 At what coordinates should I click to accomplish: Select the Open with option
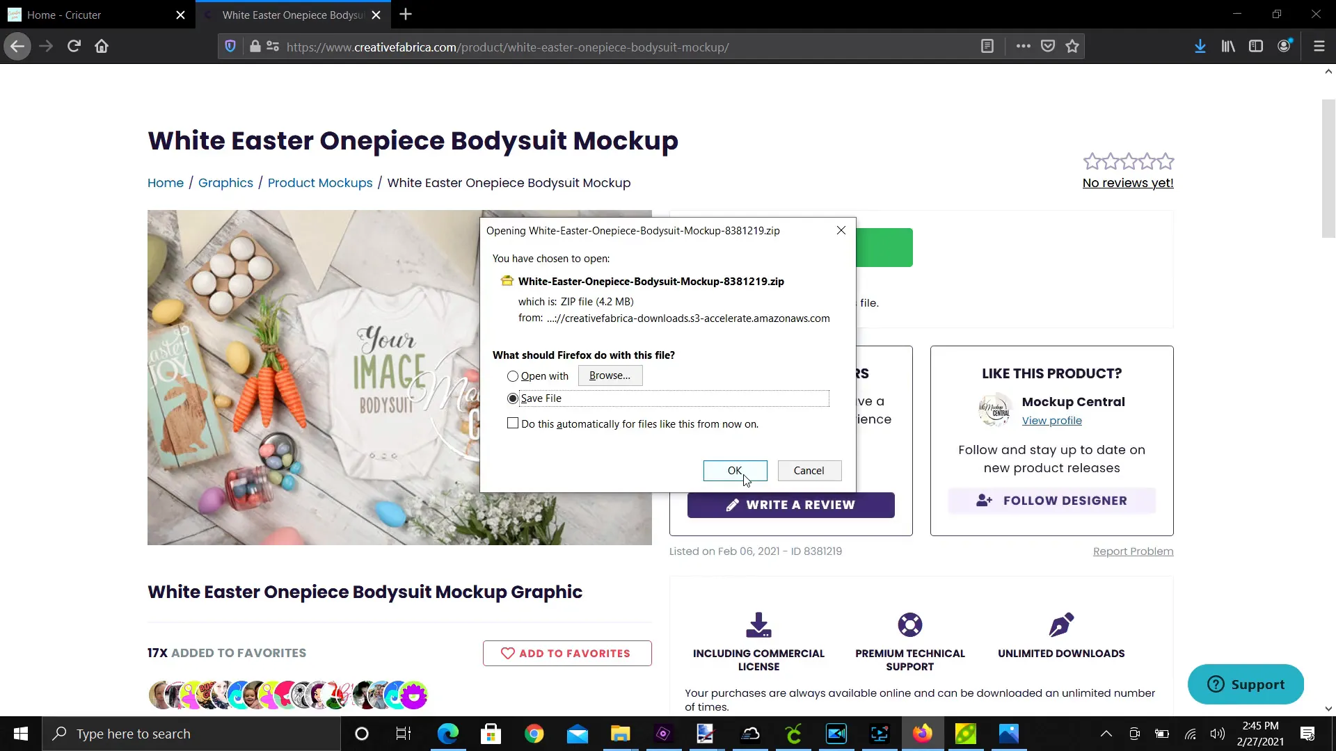click(513, 375)
